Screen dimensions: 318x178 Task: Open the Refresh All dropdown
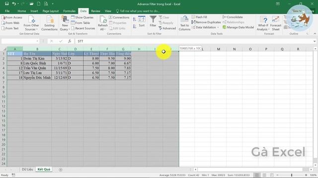coord(103,23)
